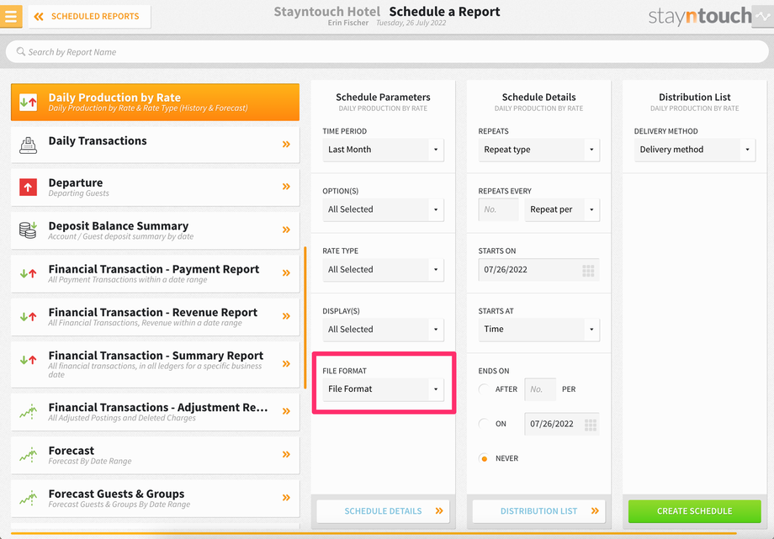Viewport: 774px width, 539px height.
Task: Click chevron on Financial Transaction Summary Report row
Action: pos(286,364)
